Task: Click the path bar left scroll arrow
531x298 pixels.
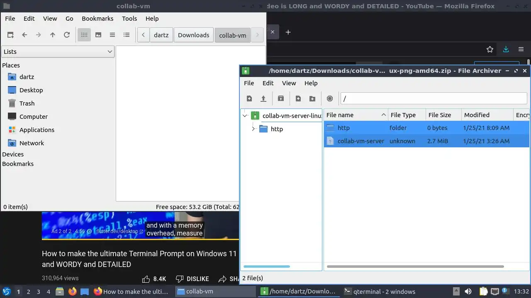Action: point(143,35)
